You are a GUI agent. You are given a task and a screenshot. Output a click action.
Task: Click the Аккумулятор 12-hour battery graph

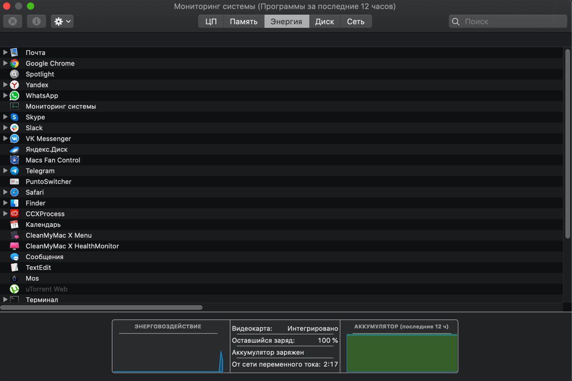[x=402, y=353]
